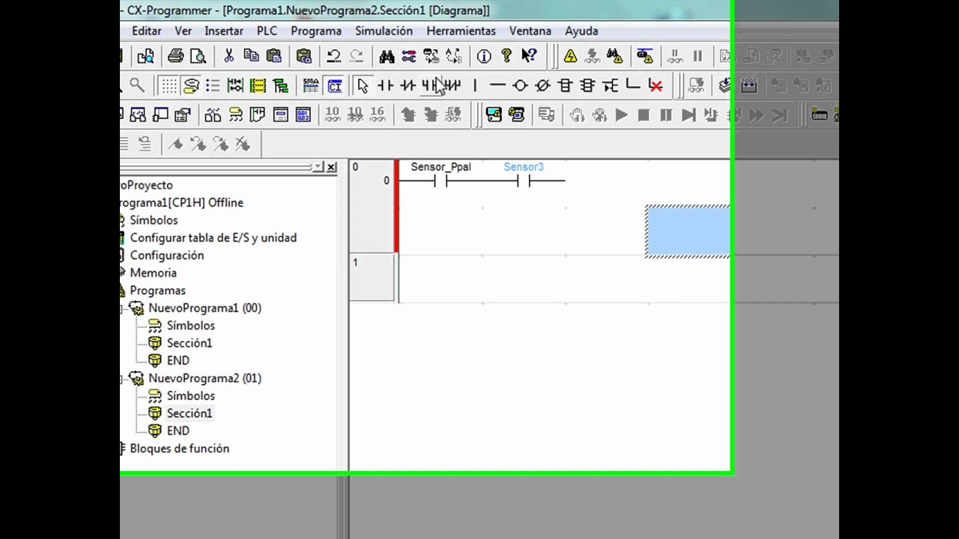Open the Ayuda menu

[x=581, y=31]
